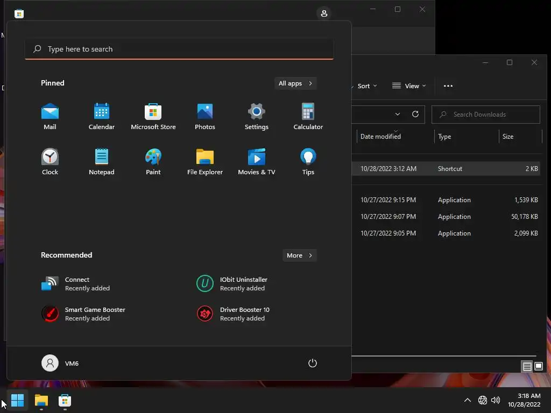
Task: Open the Calendar app
Action: pyautogui.click(x=102, y=117)
